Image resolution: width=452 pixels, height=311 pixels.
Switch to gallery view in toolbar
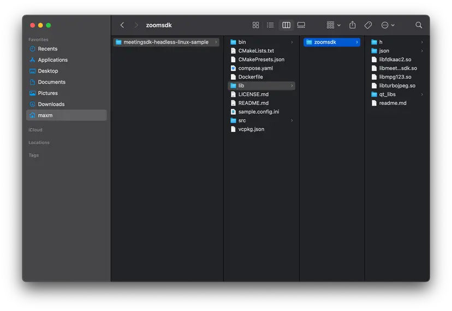pos(301,25)
